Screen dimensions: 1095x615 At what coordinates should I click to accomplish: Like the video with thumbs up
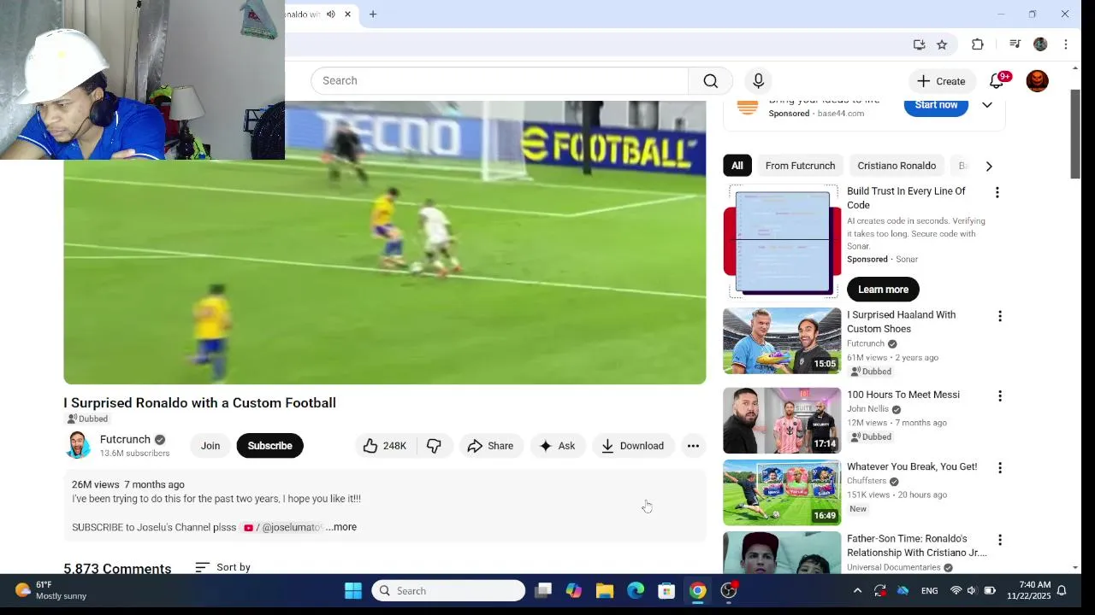tap(384, 446)
